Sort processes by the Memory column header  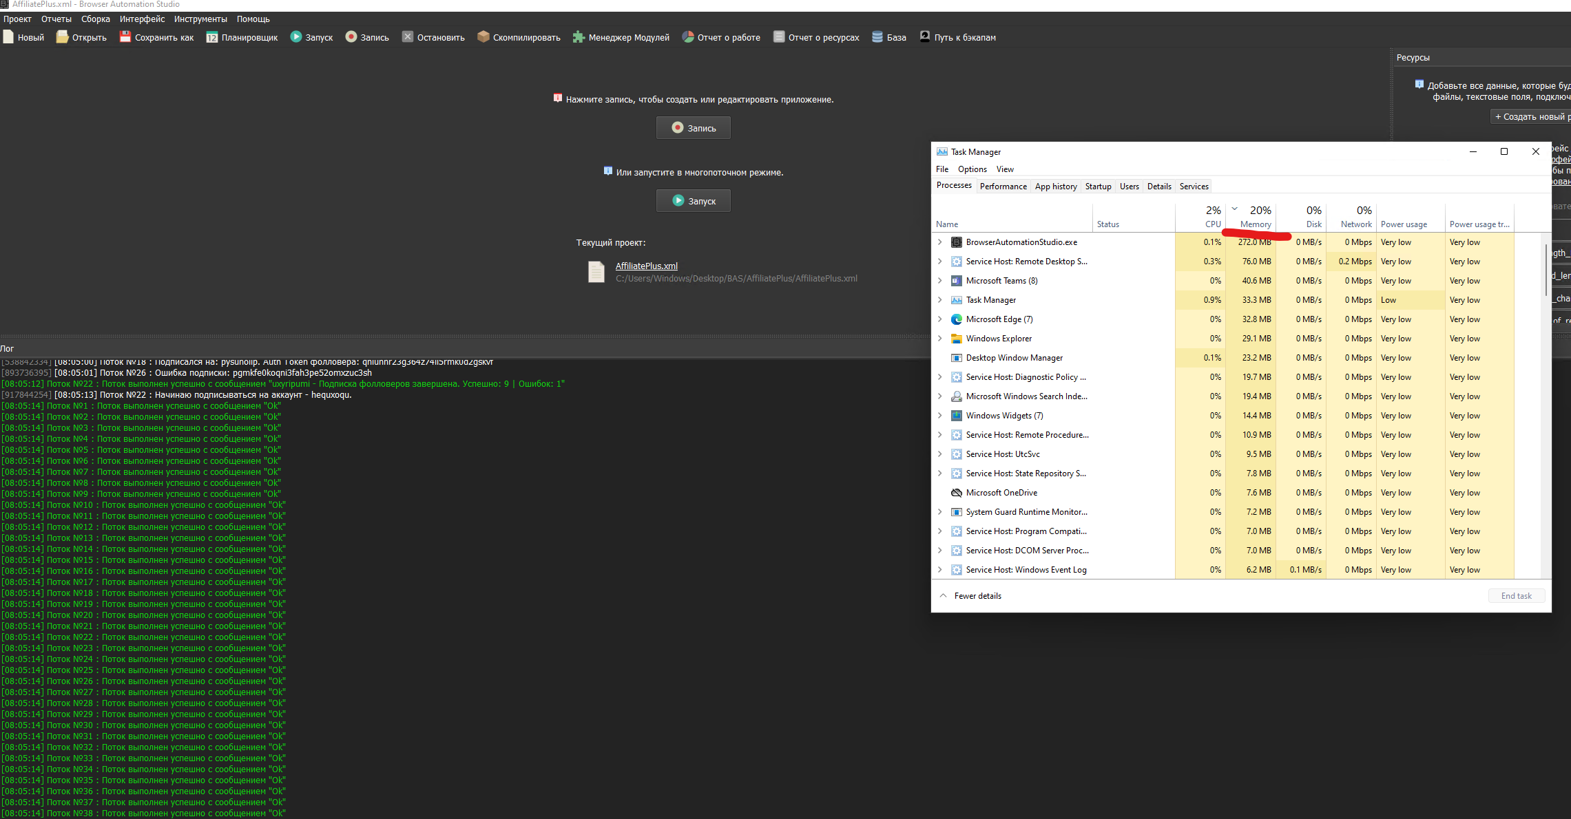tap(1255, 224)
